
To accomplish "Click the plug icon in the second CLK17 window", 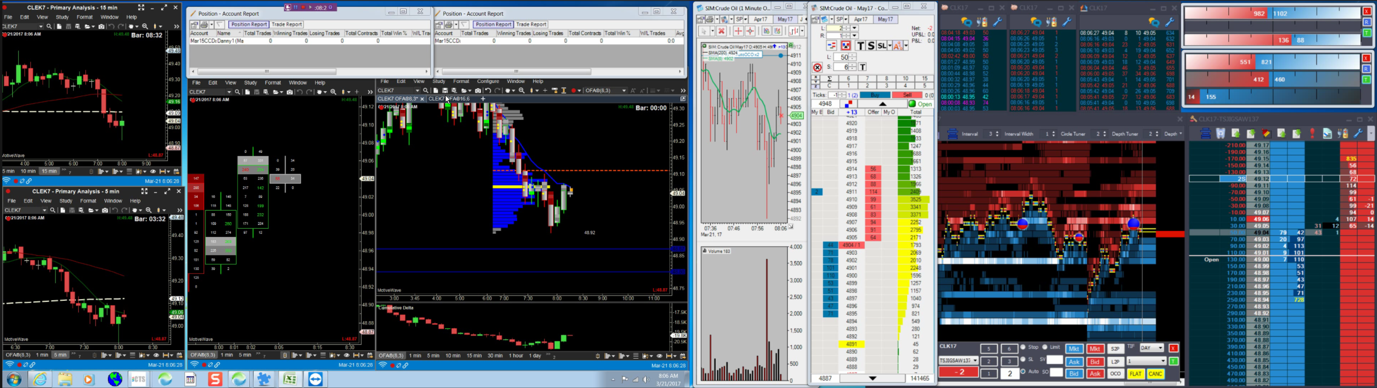I will coord(1051,22).
